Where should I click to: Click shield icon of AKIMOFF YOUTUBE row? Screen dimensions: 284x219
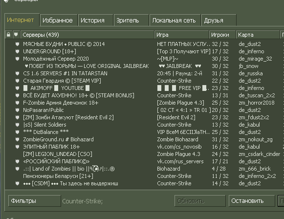[18, 88]
